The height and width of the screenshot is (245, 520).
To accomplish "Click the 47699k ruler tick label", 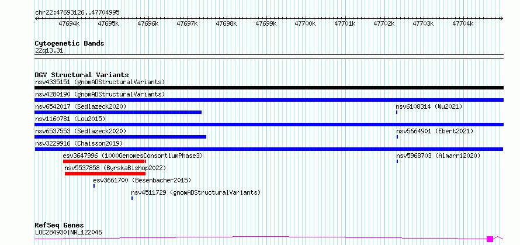I will (266, 24).
